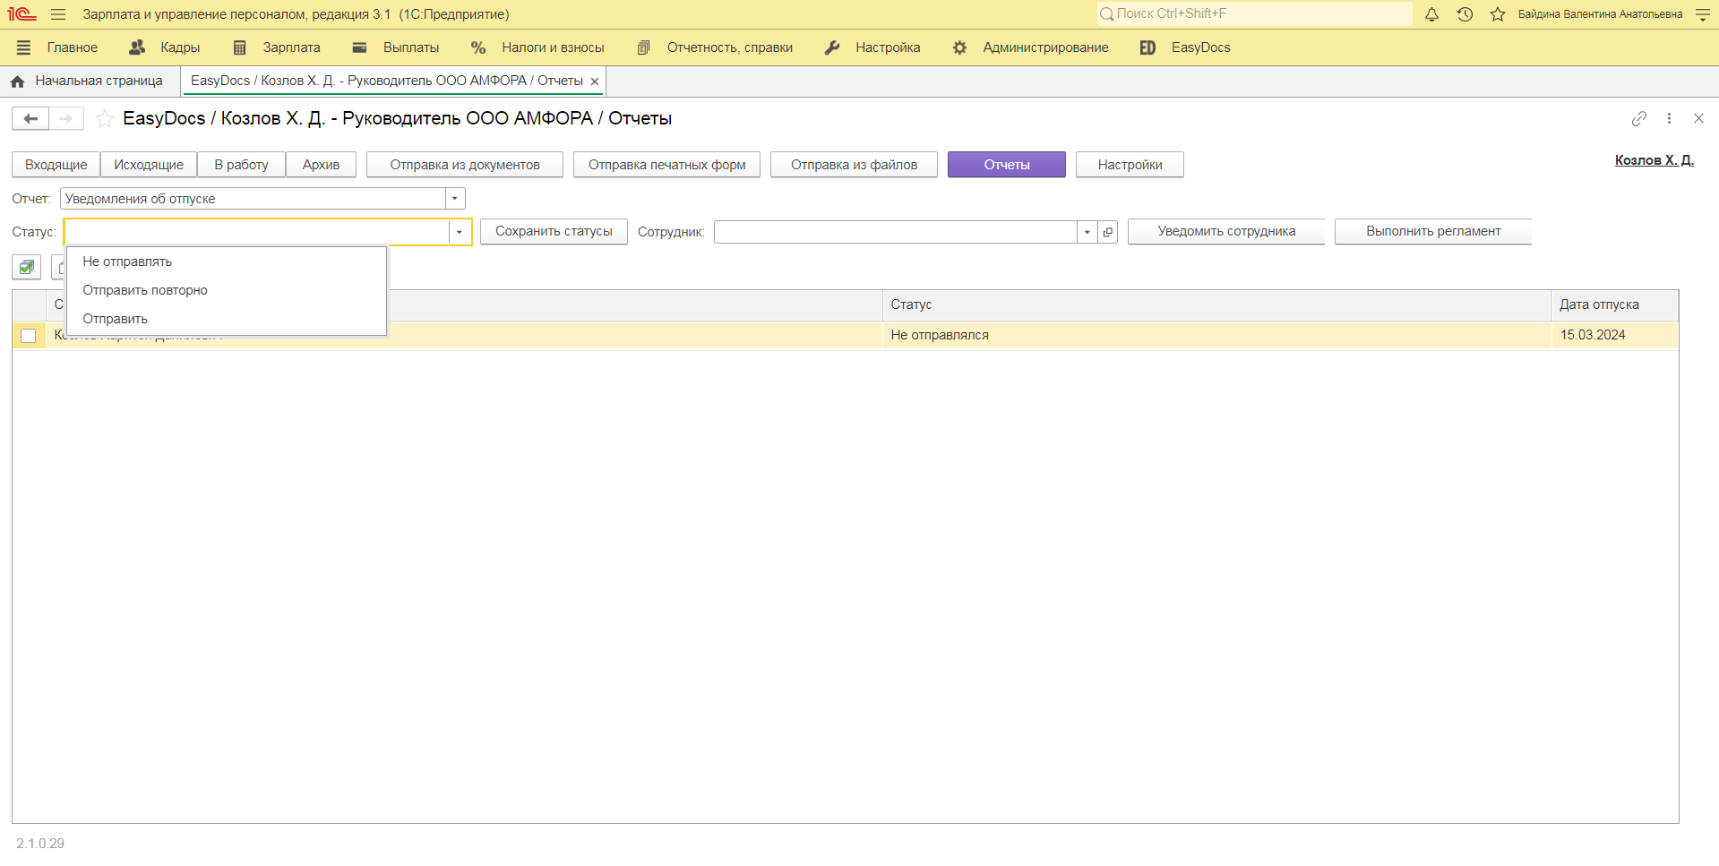Click the back navigation arrow
1719x866 pixels.
pyautogui.click(x=30, y=118)
